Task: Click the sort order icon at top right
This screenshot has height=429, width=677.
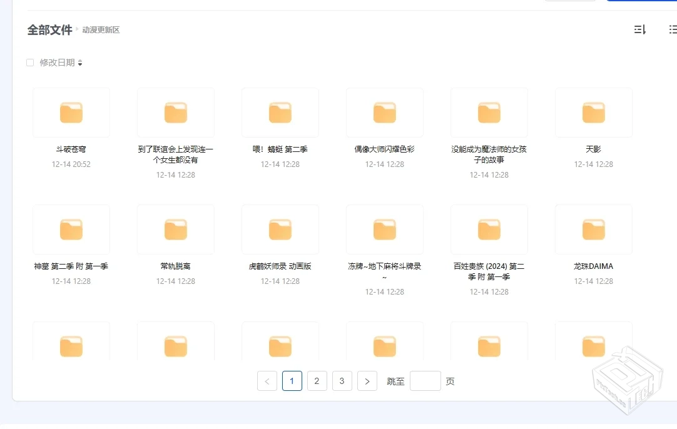Action: coord(639,29)
